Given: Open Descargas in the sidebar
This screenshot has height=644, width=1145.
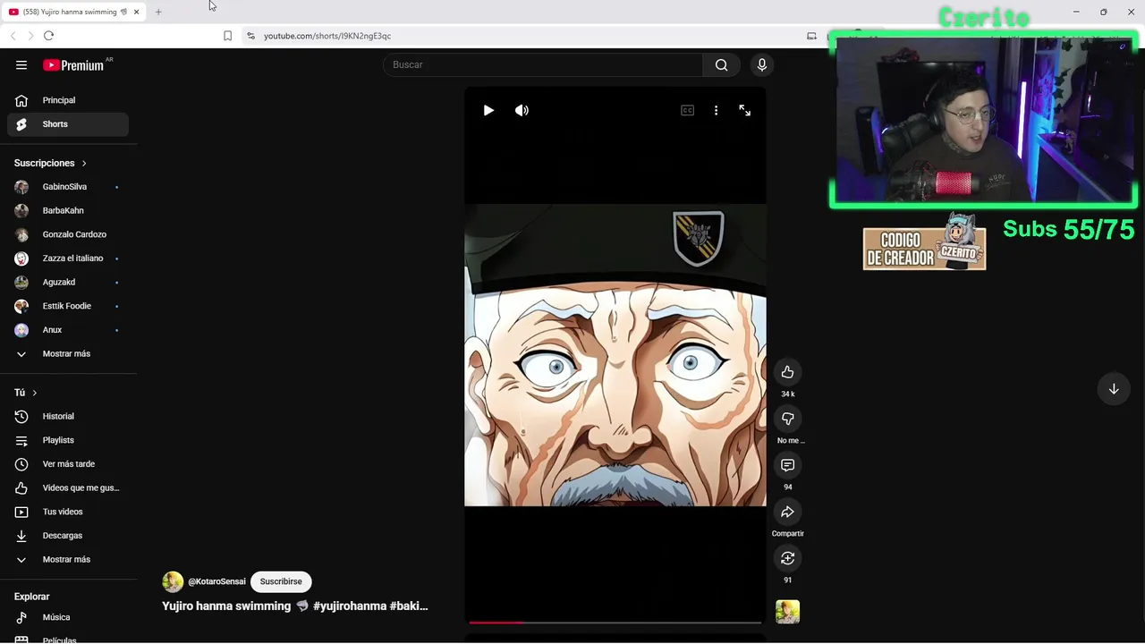Looking at the screenshot, I should 68,536.
